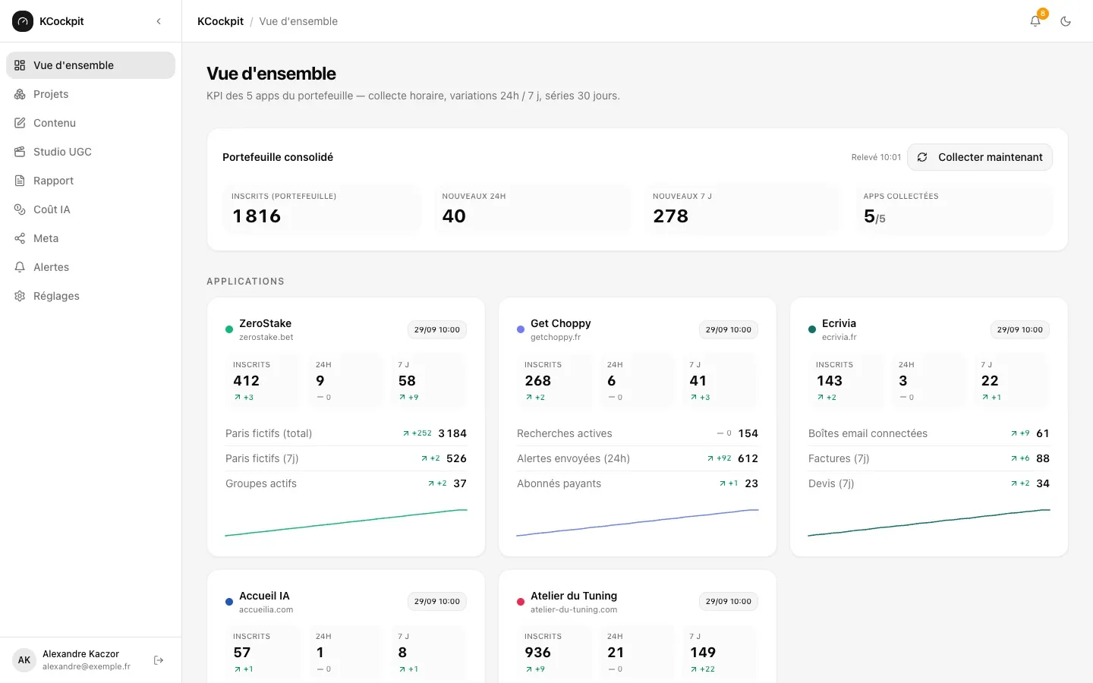The height and width of the screenshot is (683, 1093).
Task: Click the Vue d'ensemble grid icon
Action: 20,65
